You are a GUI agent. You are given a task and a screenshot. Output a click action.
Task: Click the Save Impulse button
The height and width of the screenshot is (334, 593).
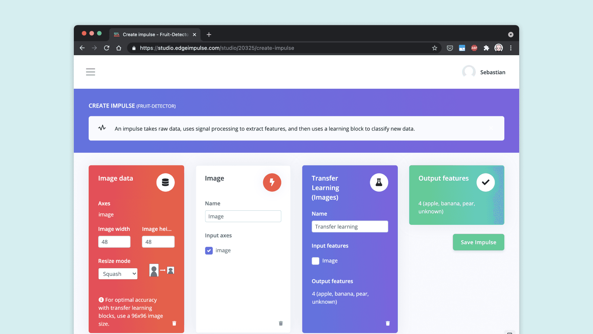click(478, 242)
